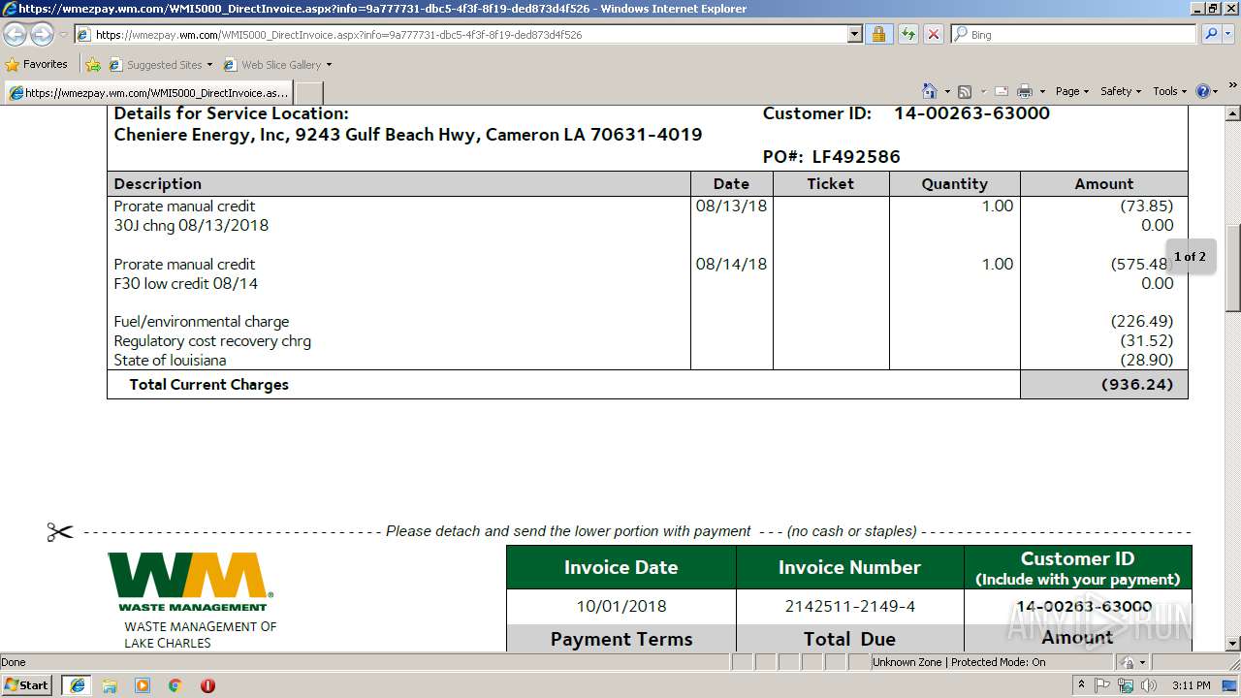Viewport: 1241px width, 698px height.
Task: Run search with the magnifier button
Action: coord(1210,35)
